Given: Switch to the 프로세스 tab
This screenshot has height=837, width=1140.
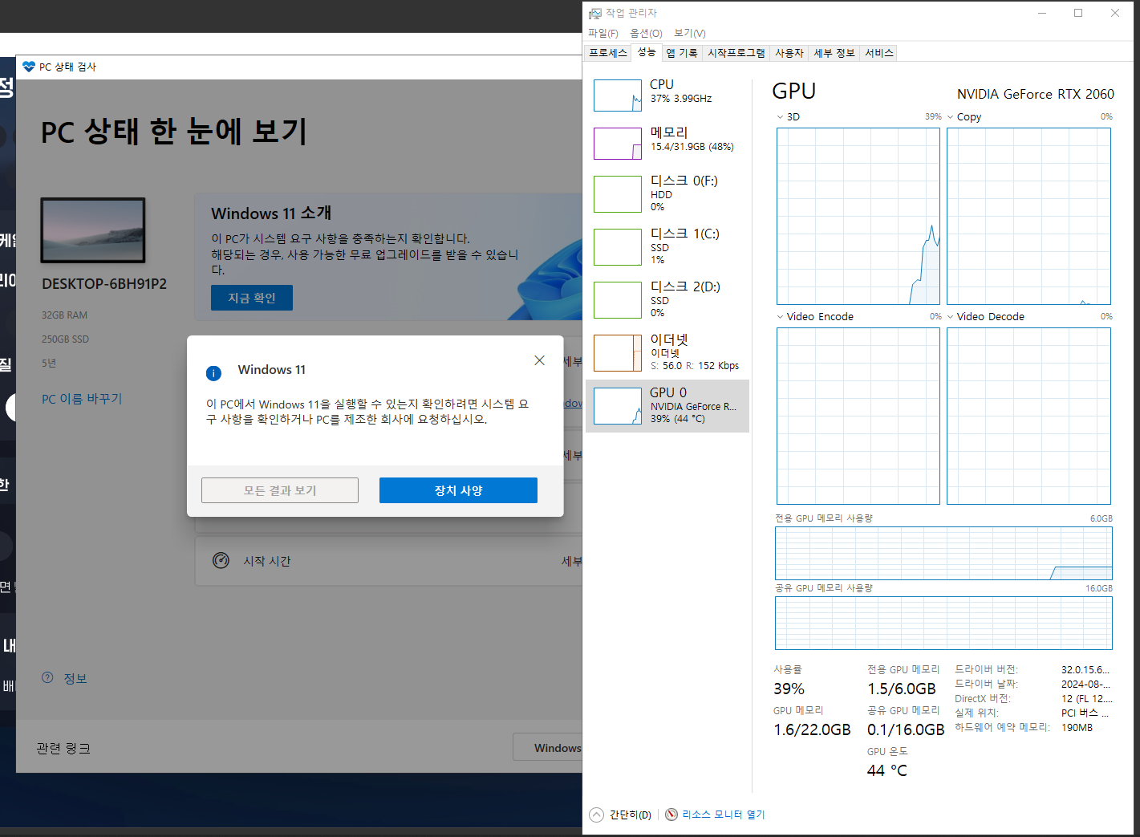Looking at the screenshot, I should 608,53.
